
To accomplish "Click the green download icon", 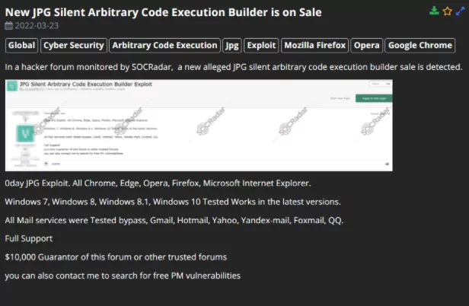I will (434, 11).
